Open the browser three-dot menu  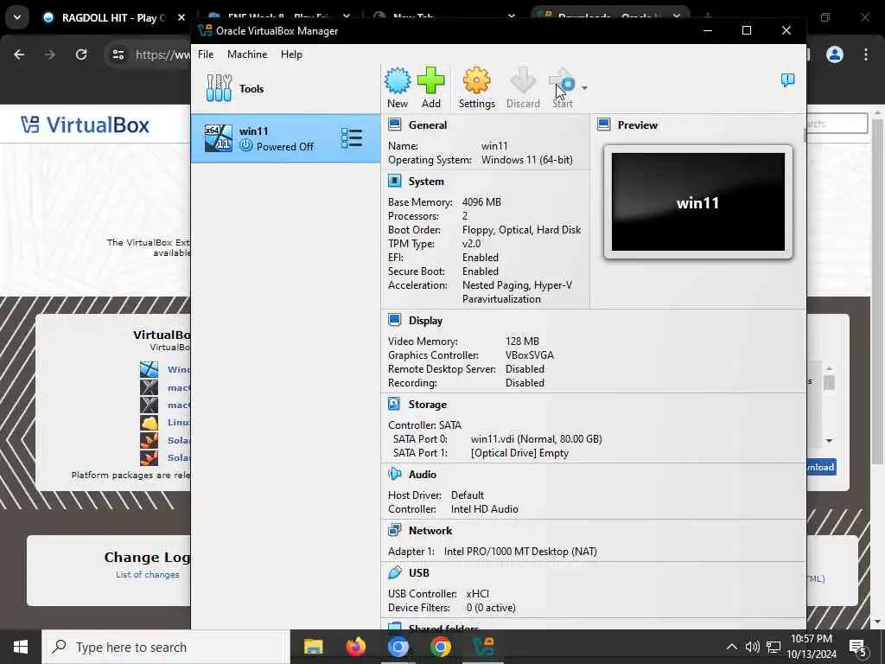pos(866,54)
